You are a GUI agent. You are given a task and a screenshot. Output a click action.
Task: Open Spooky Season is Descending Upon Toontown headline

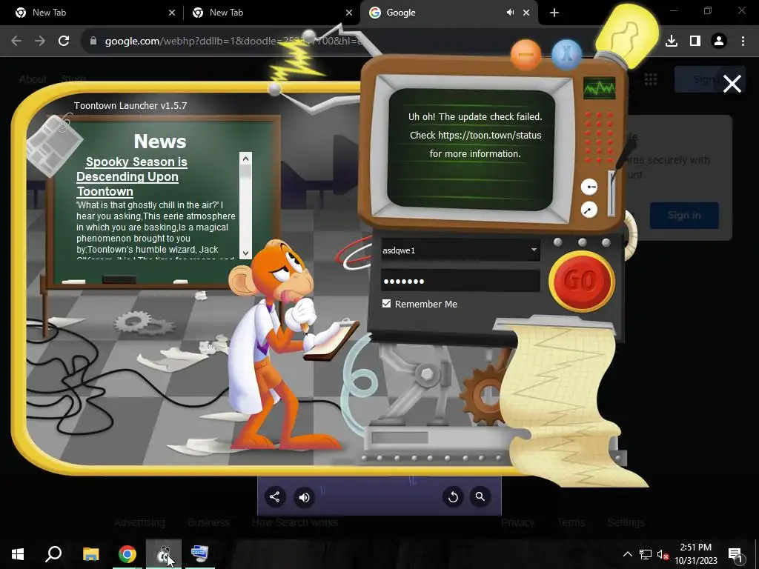[x=132, y=176]
